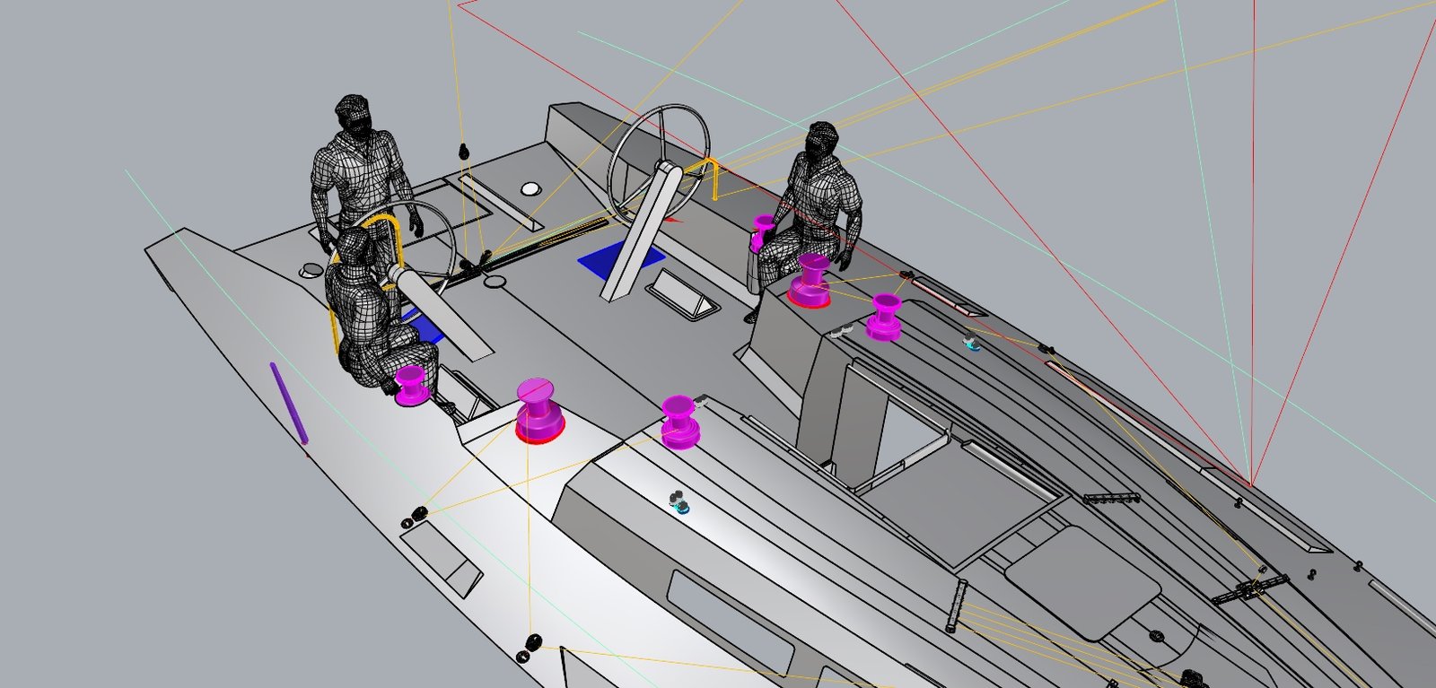Select the white circular disc on aft deck
The width and height of the screenshot is (1436, 688).
pos(530,189)
